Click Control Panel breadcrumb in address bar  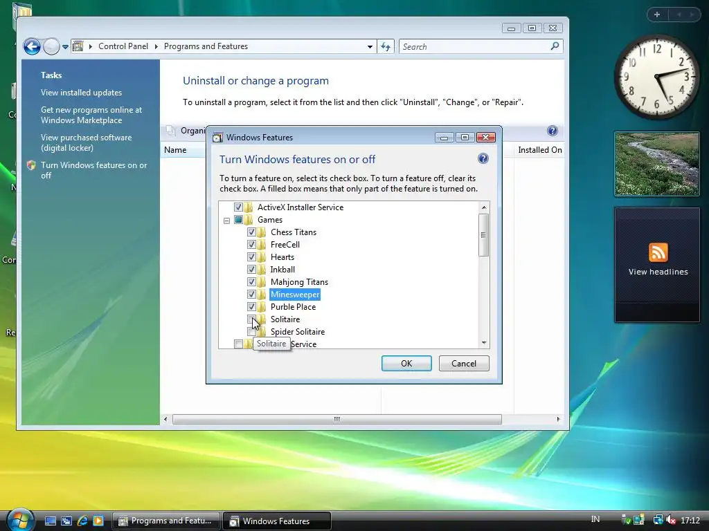(x=123, y=46)
